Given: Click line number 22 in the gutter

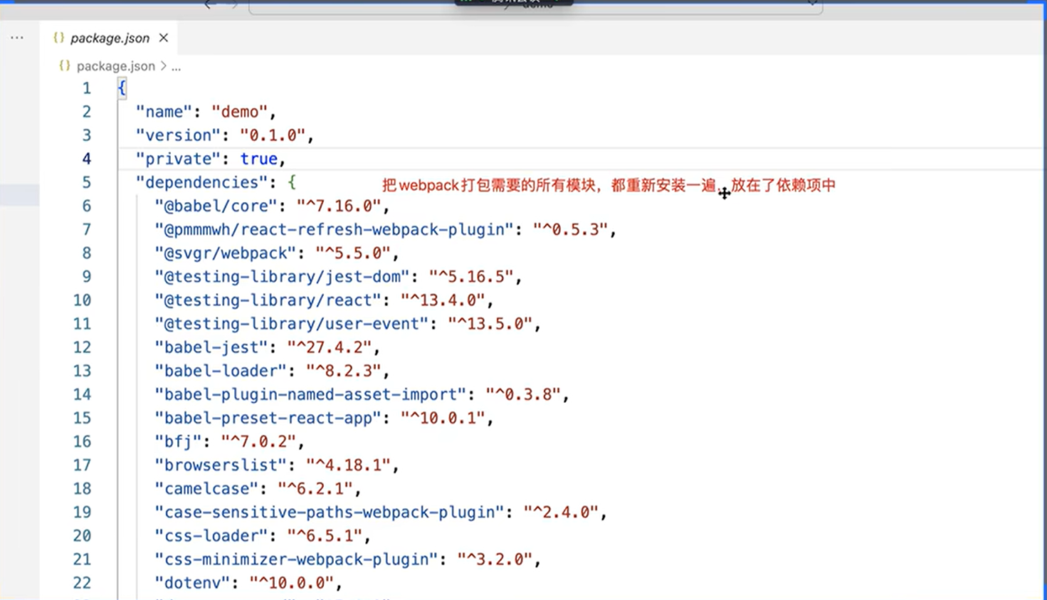Looking at the screenshot, I should (82, 583).
